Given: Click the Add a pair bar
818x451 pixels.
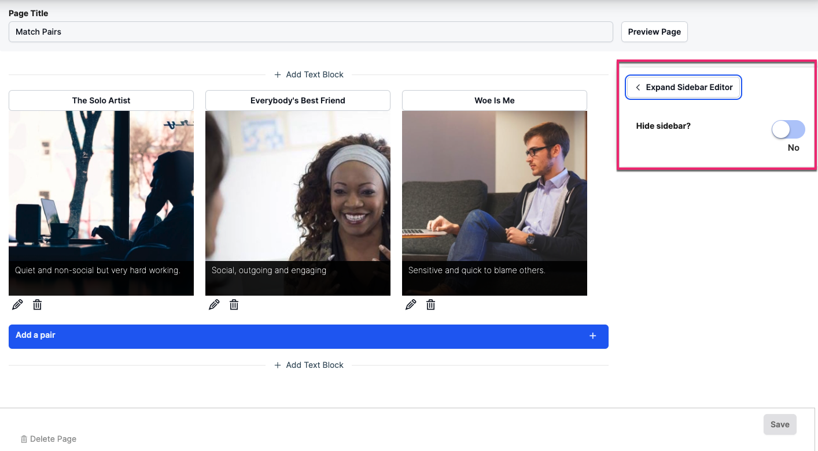Looking at the screenshot, I should click(x=308, y=336).
